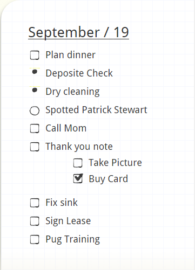Mark Thank you note as done
This screenshot has height=270, width=195.
pyautogui.click(x=35, y=147)
